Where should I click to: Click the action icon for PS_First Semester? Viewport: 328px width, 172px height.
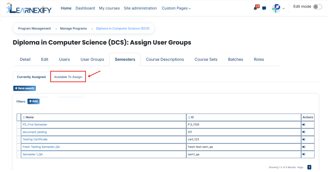pyautogui.click(x=304, y=125)
